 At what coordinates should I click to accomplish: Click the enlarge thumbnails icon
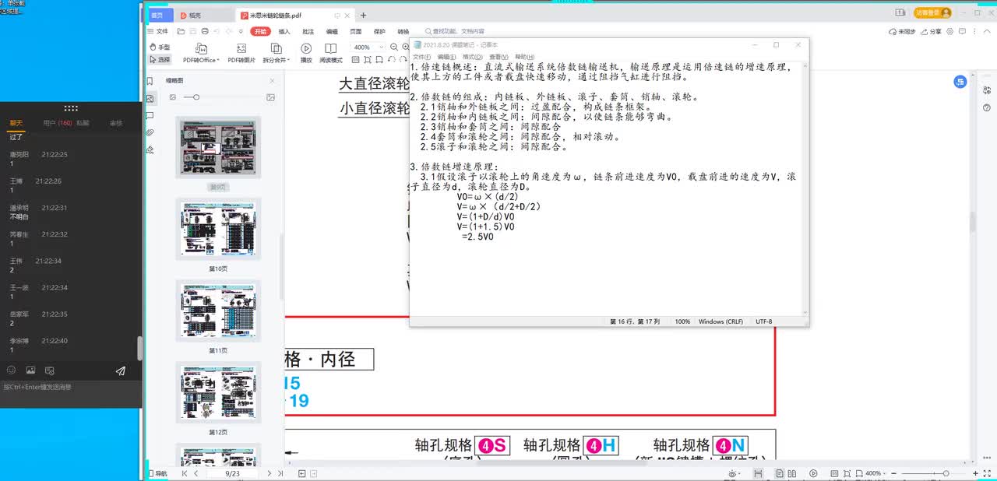pos(270,97)
